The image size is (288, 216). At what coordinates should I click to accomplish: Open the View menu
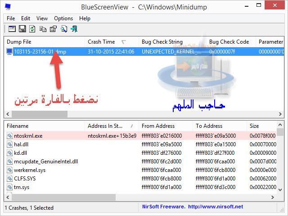(x=42, y=18)
